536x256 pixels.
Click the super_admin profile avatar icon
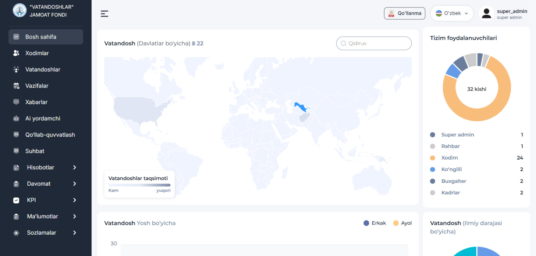(486, 13)
